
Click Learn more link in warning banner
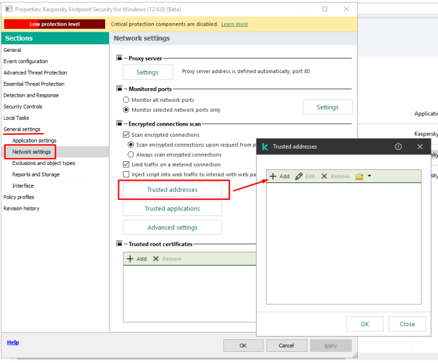coord(235,24)
